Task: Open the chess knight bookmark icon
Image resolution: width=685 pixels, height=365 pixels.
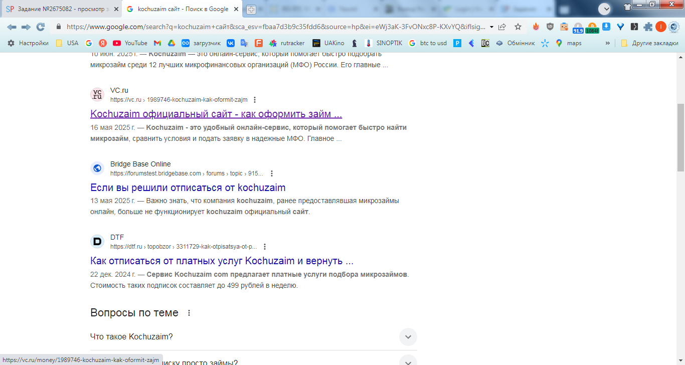Action: (355, 43)
